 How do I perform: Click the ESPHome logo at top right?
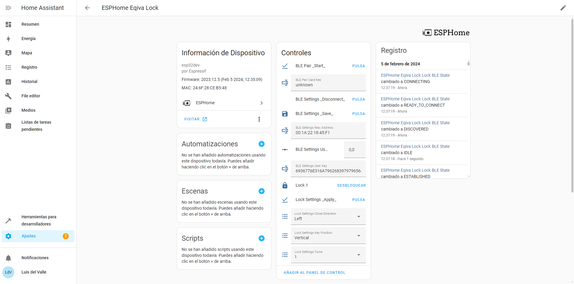[x=446, y=33]
